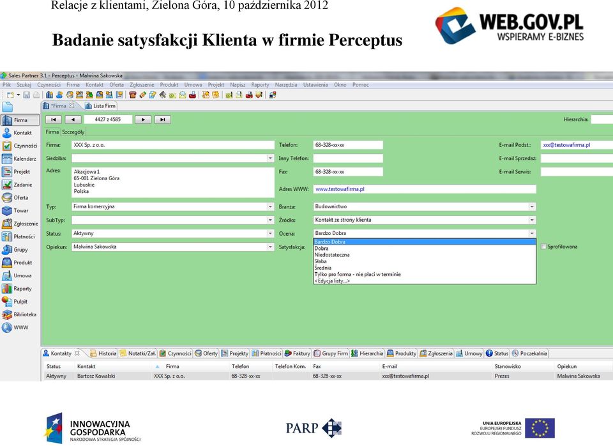Viewport: 613px width, 446px height.
Task: Choose Dobra from the Ocena list
Action: [x=425, y=249]
